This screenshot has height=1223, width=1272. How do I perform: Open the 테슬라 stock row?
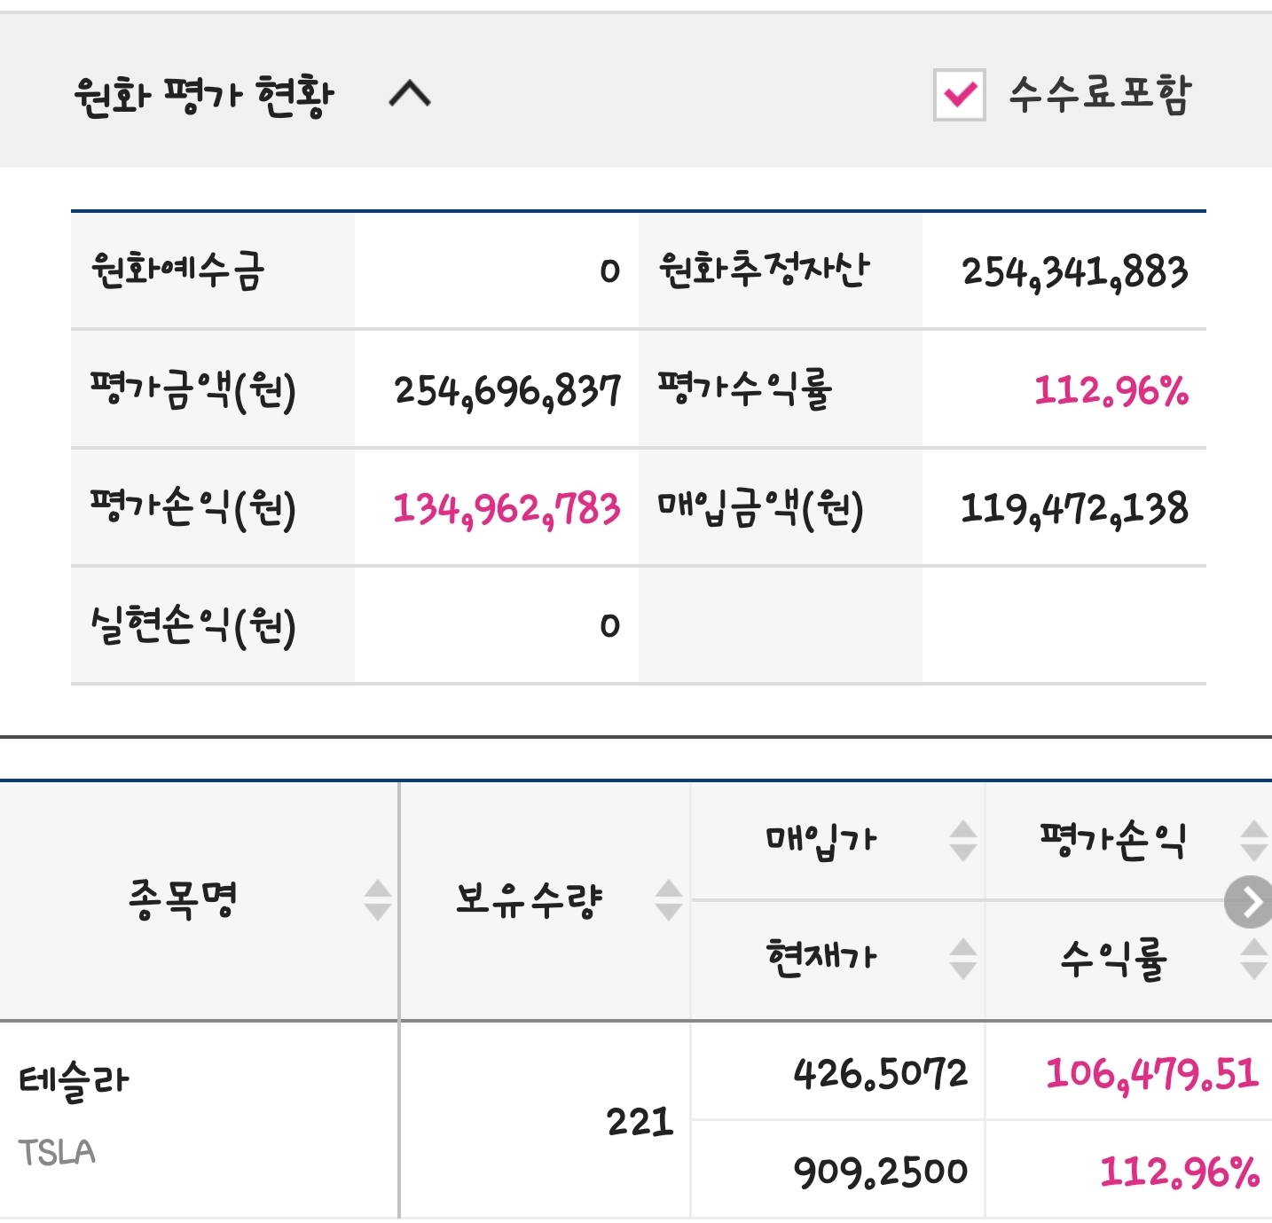[x=75, y=1081]
